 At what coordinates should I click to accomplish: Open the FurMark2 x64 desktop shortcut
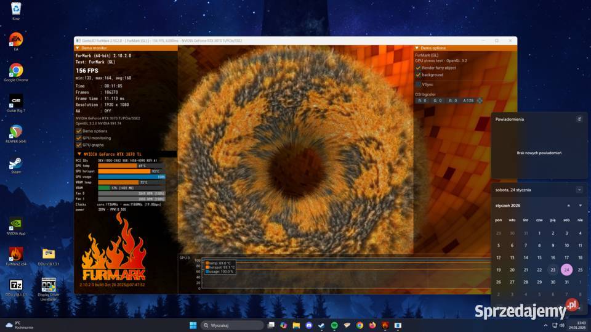click(x=16, y=255)
